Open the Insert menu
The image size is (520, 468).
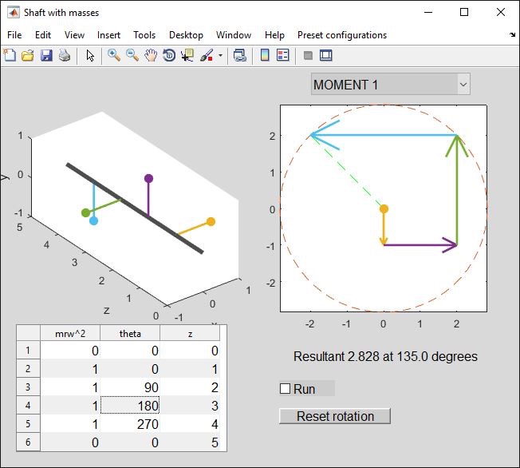[108, 35]
